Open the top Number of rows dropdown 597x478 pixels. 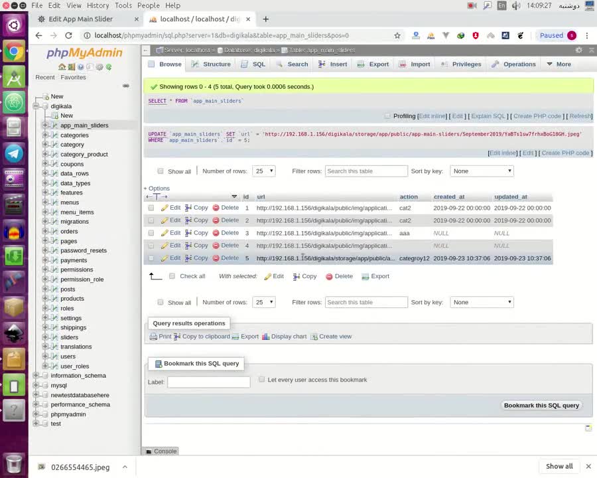click(x=263, y=171)
